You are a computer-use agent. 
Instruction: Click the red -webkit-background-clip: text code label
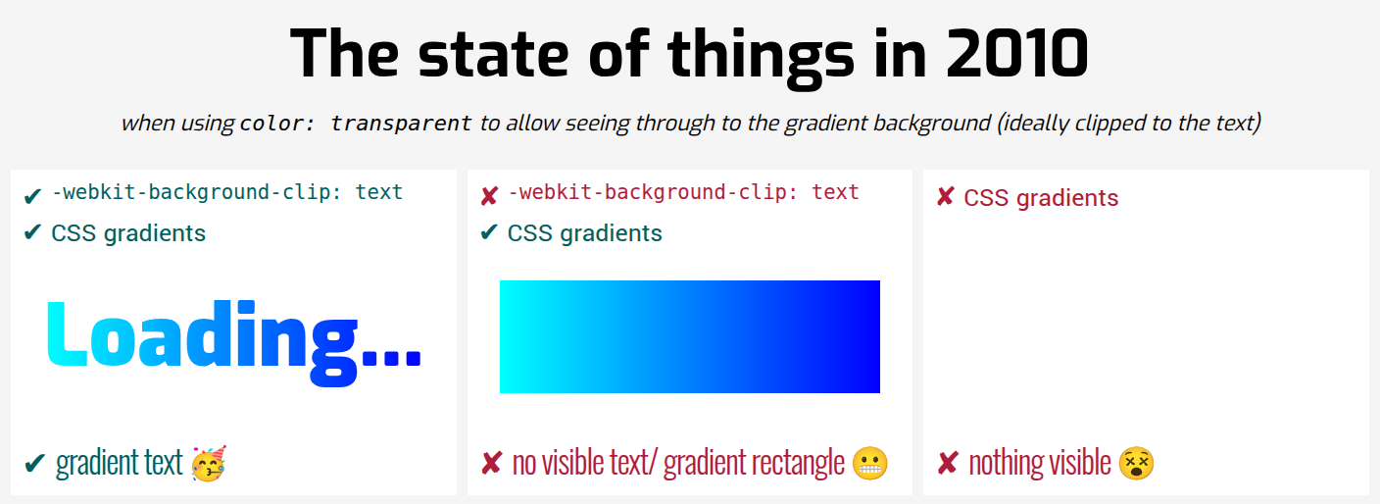point(683,192)
